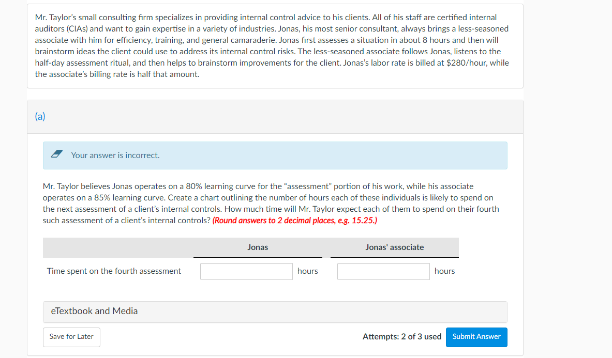This screenshot has width=612, height=358.
Task: Click inside the gray part (a) header bar
Action: pyautogui.click(x=274, y=117)
